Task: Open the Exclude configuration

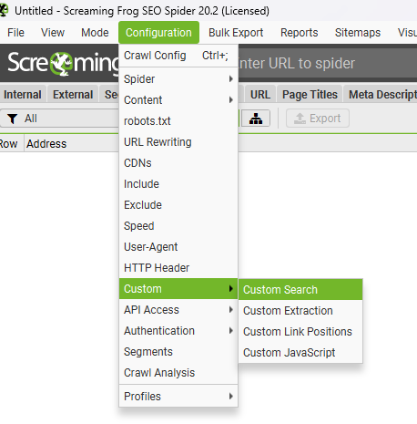Action: point(178,205)
